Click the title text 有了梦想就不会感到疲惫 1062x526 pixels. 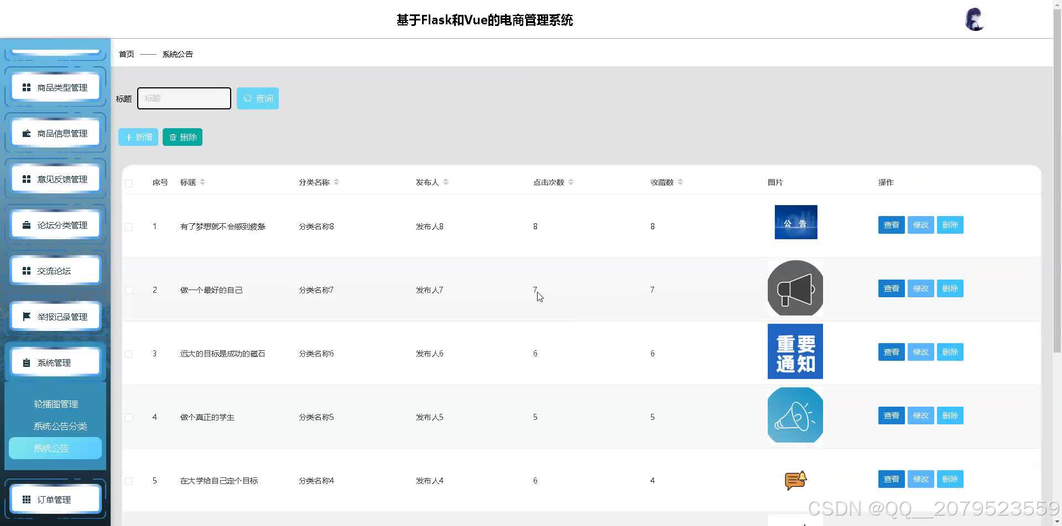coord(223,227)
